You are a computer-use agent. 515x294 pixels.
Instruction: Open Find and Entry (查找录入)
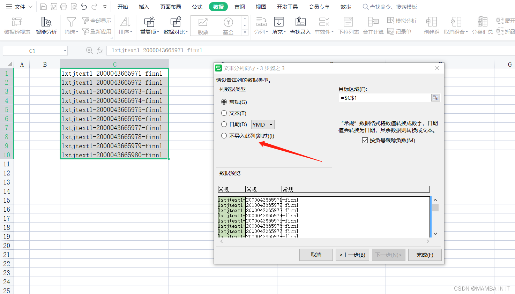click(x=300, y=26)
